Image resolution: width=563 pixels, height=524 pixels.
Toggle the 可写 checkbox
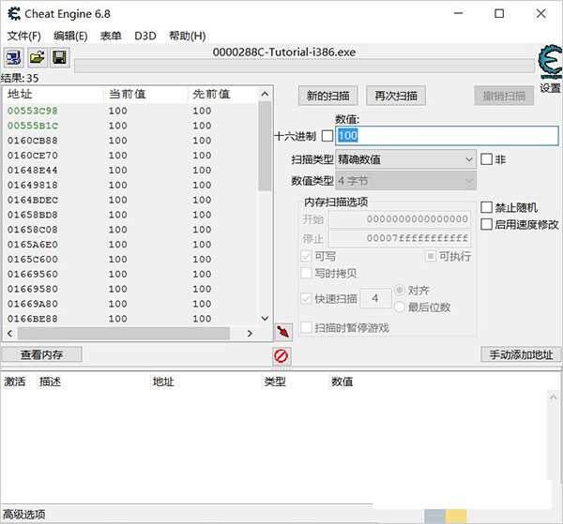306,256
